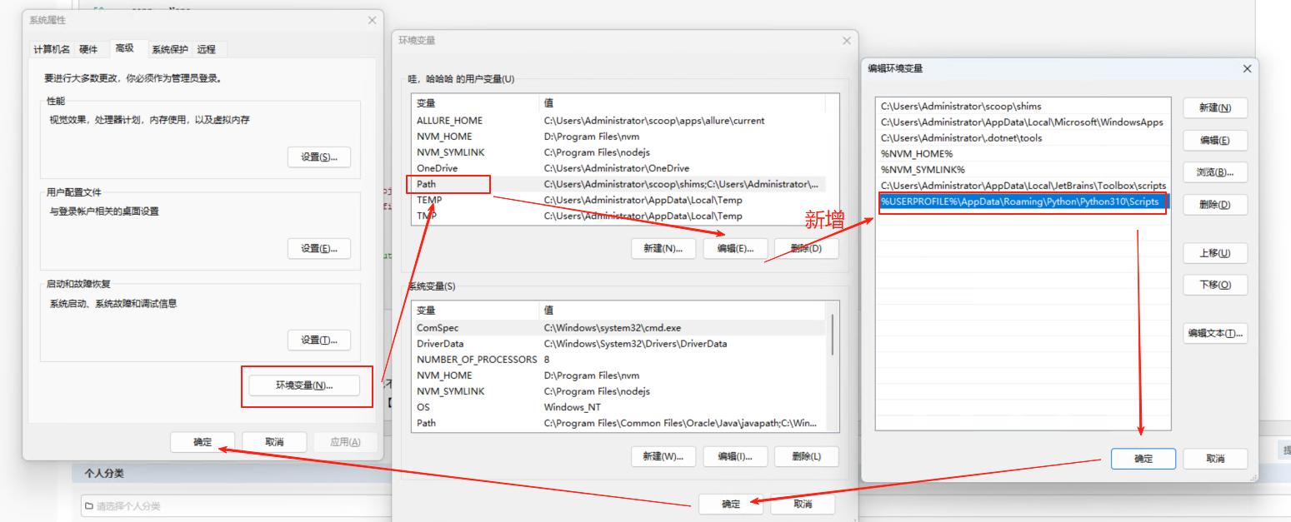Select NVM_SYMLINK user variable row
The image size is (1291, 522).
(618, 152)
